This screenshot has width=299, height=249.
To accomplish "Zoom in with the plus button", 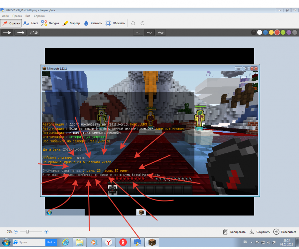I will tap(46, 232).
